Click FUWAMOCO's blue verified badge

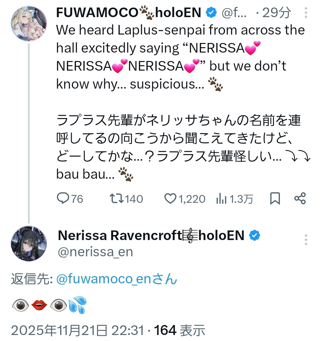tap(211, 13)
